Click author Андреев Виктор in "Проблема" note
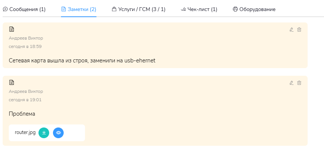The image size is (324, 161). (x=26, y=91)
